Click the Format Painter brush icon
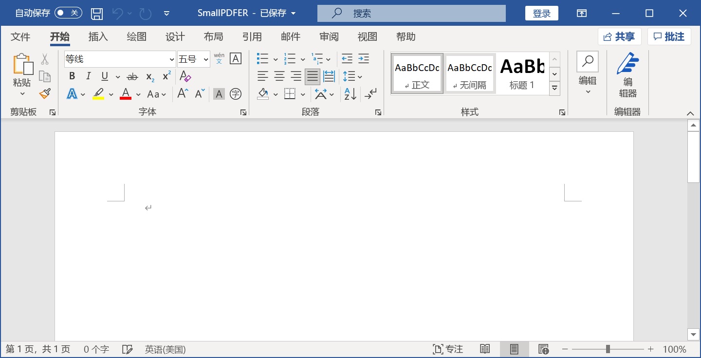The image size is (701, 358). tap(45, 93)
